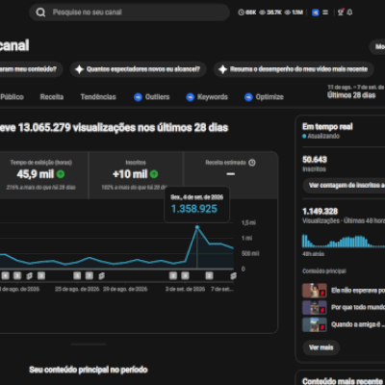Screen dimensions: 385x385
Task: Click green up arrow beside +10 mil
Action: pos(154,174)
